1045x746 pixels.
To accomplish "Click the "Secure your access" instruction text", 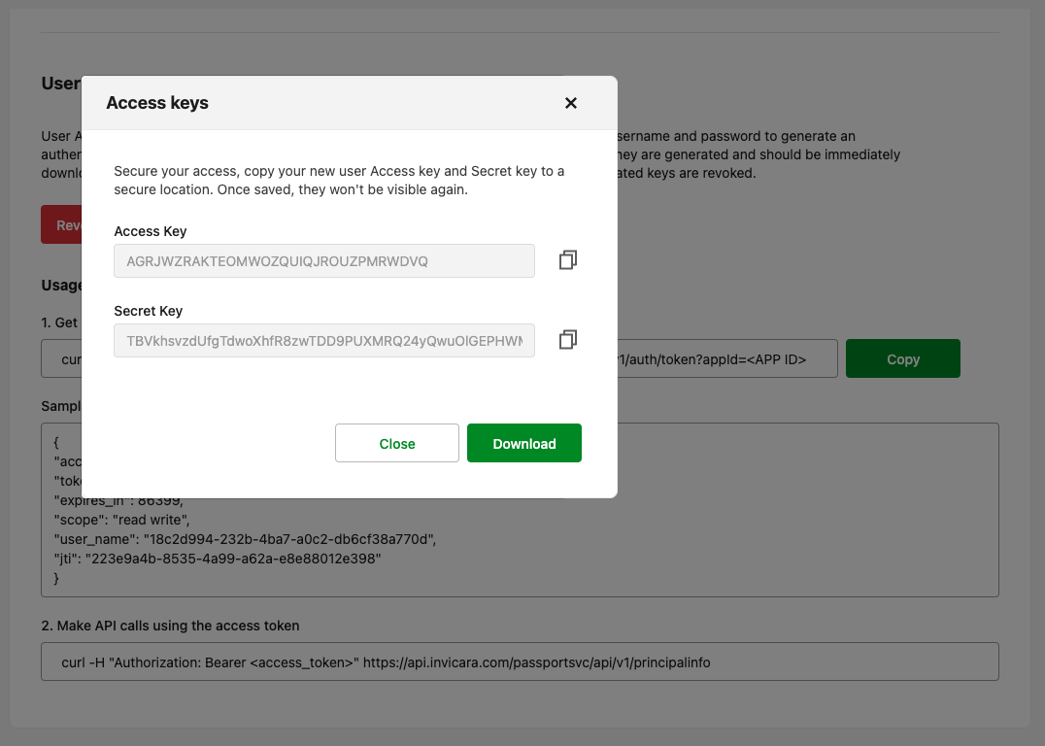I will (339, 181).
